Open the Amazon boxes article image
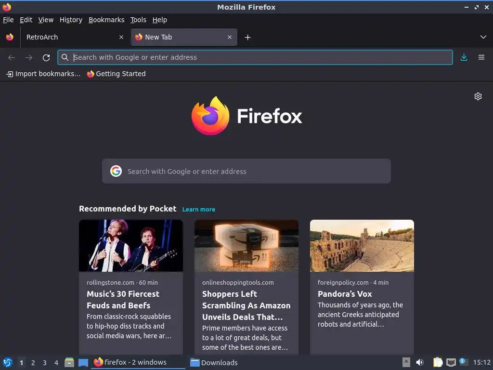Screen dimensions: 493x370 [246, 246]
